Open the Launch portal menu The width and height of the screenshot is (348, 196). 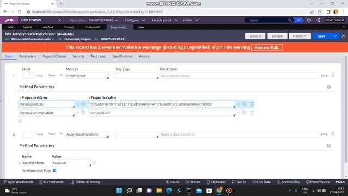tap(165, 20)
